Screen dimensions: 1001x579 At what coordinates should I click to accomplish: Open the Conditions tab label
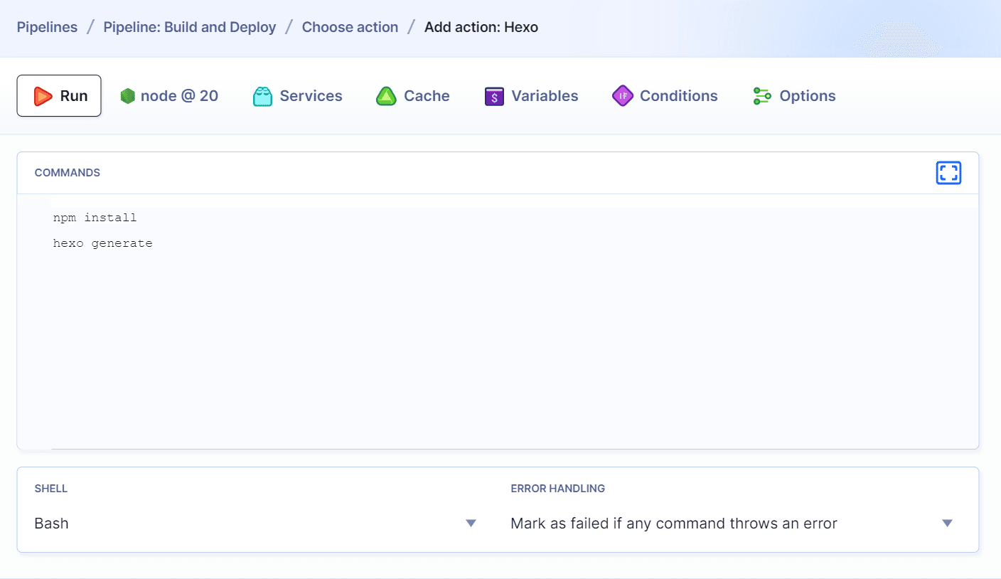[678, 96]
